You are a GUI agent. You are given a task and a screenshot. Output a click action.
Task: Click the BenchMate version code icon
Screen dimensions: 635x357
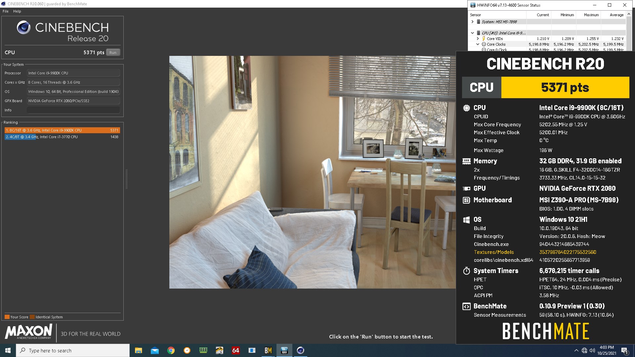click(x=466, y=306)
